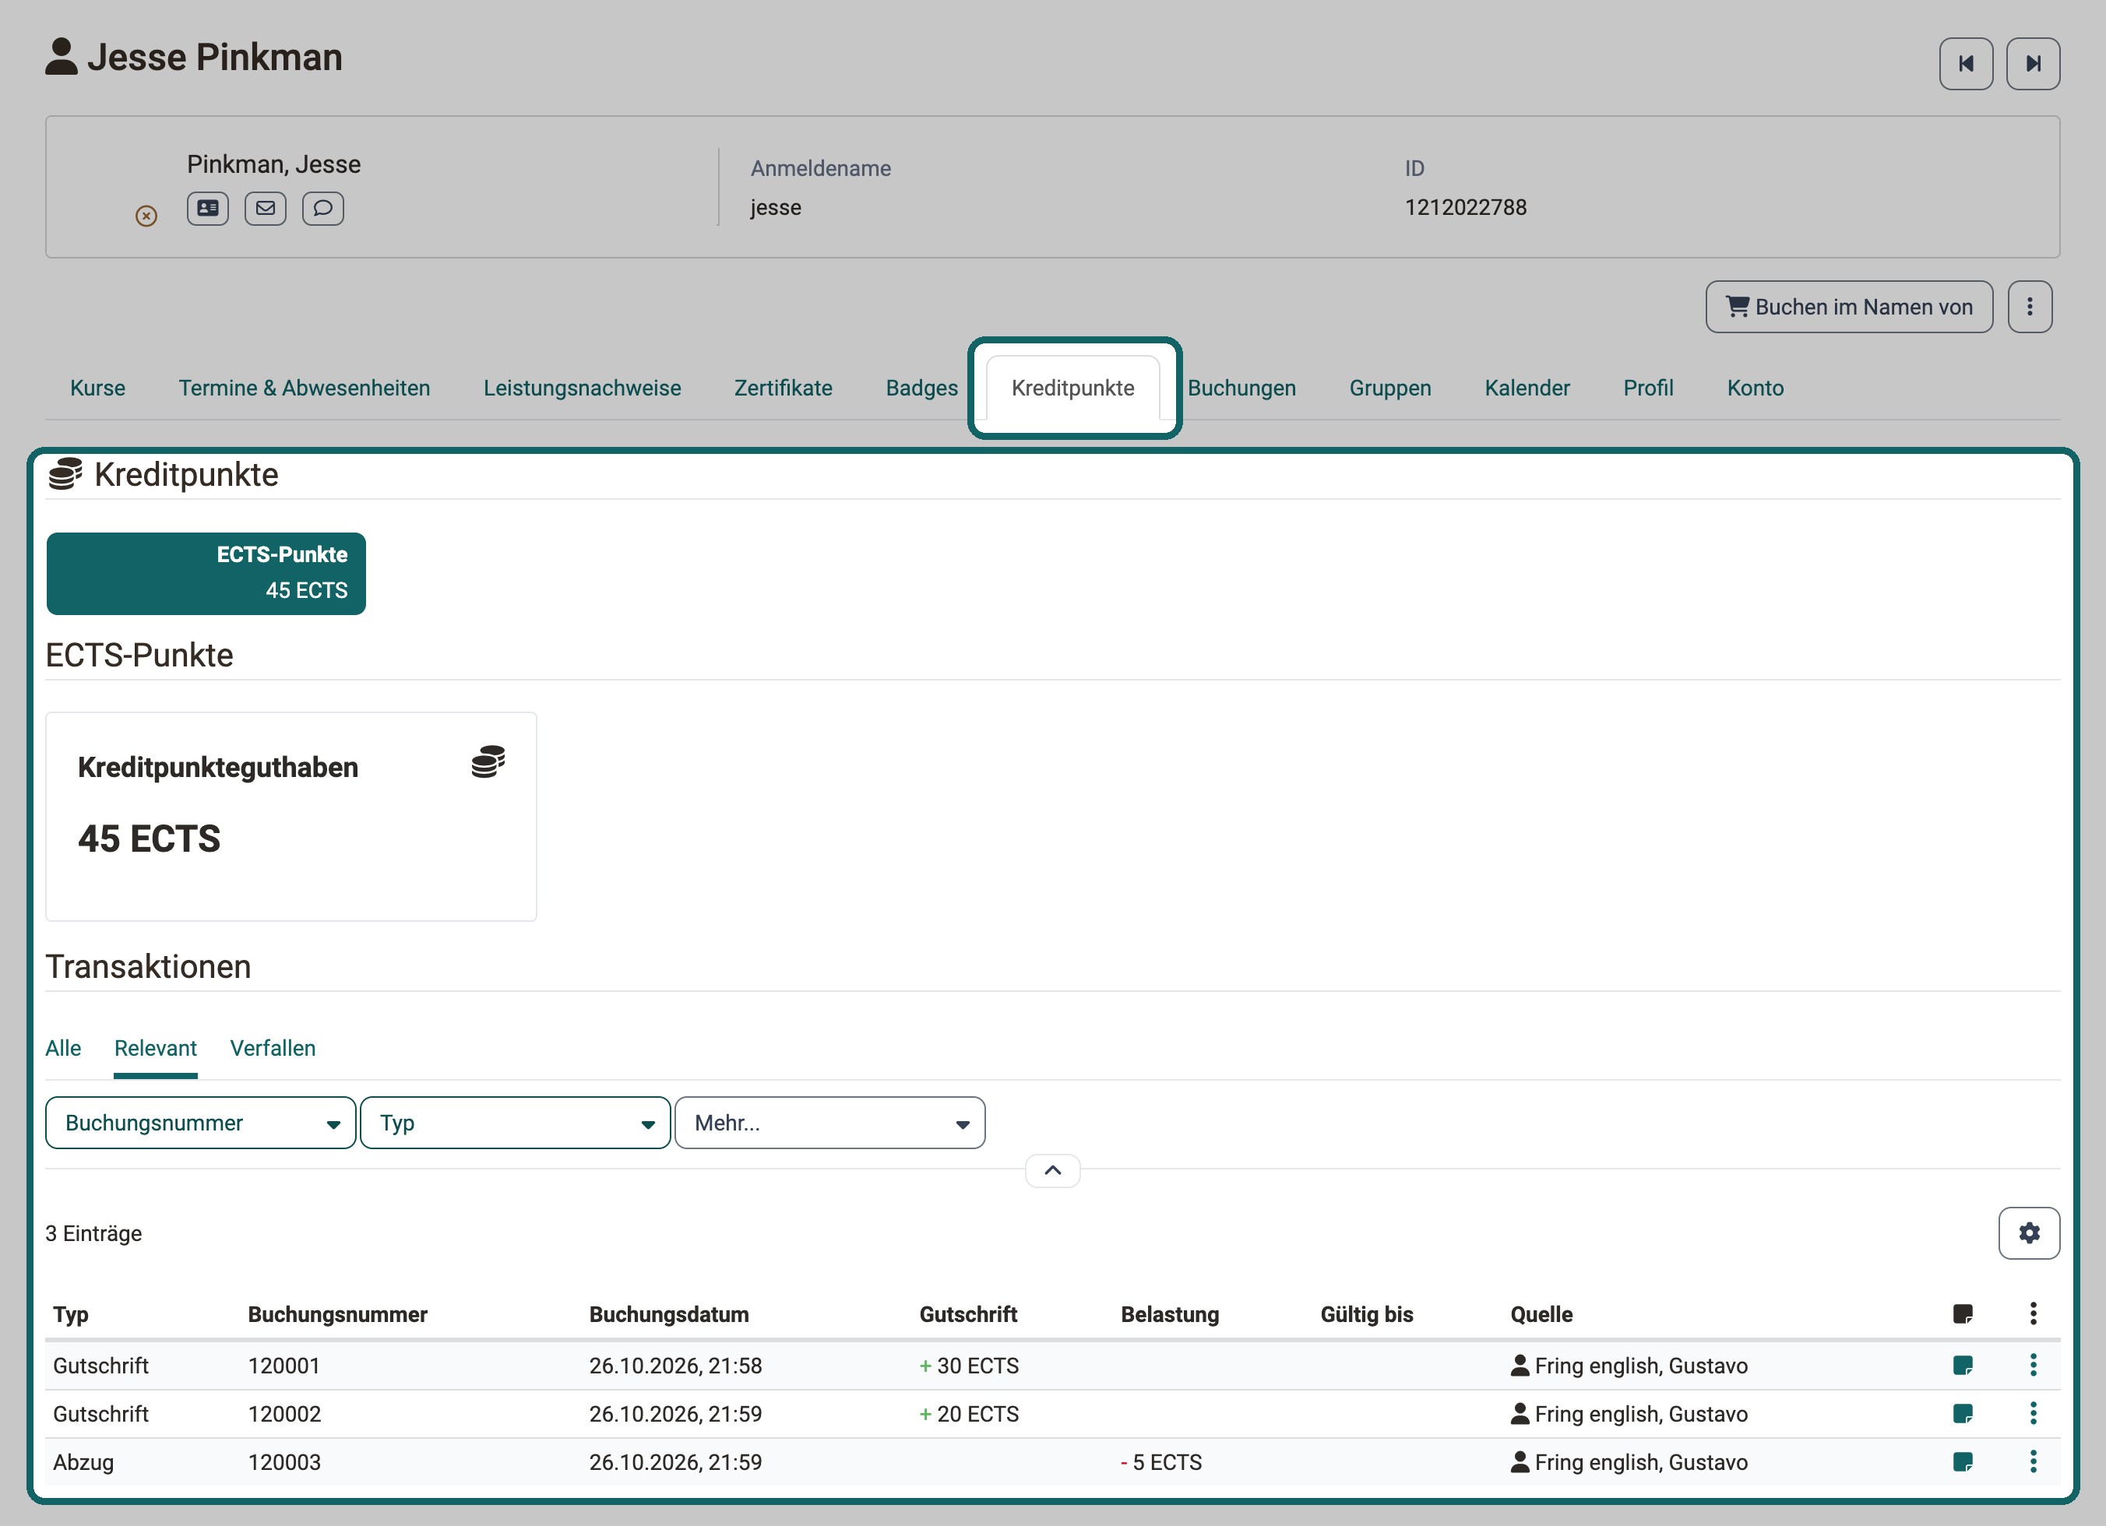This screenshot has height=1526, width=2106.
Task: Open note icon for booking 120001
Action: (x=1963, y=1366)
